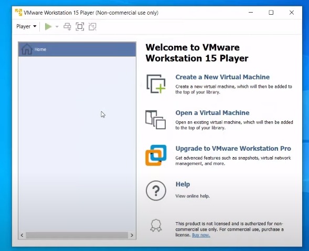Click the Open a Virtual Machine icon
The width and height of the screenshot is (309, 251).
click(155, 120)
